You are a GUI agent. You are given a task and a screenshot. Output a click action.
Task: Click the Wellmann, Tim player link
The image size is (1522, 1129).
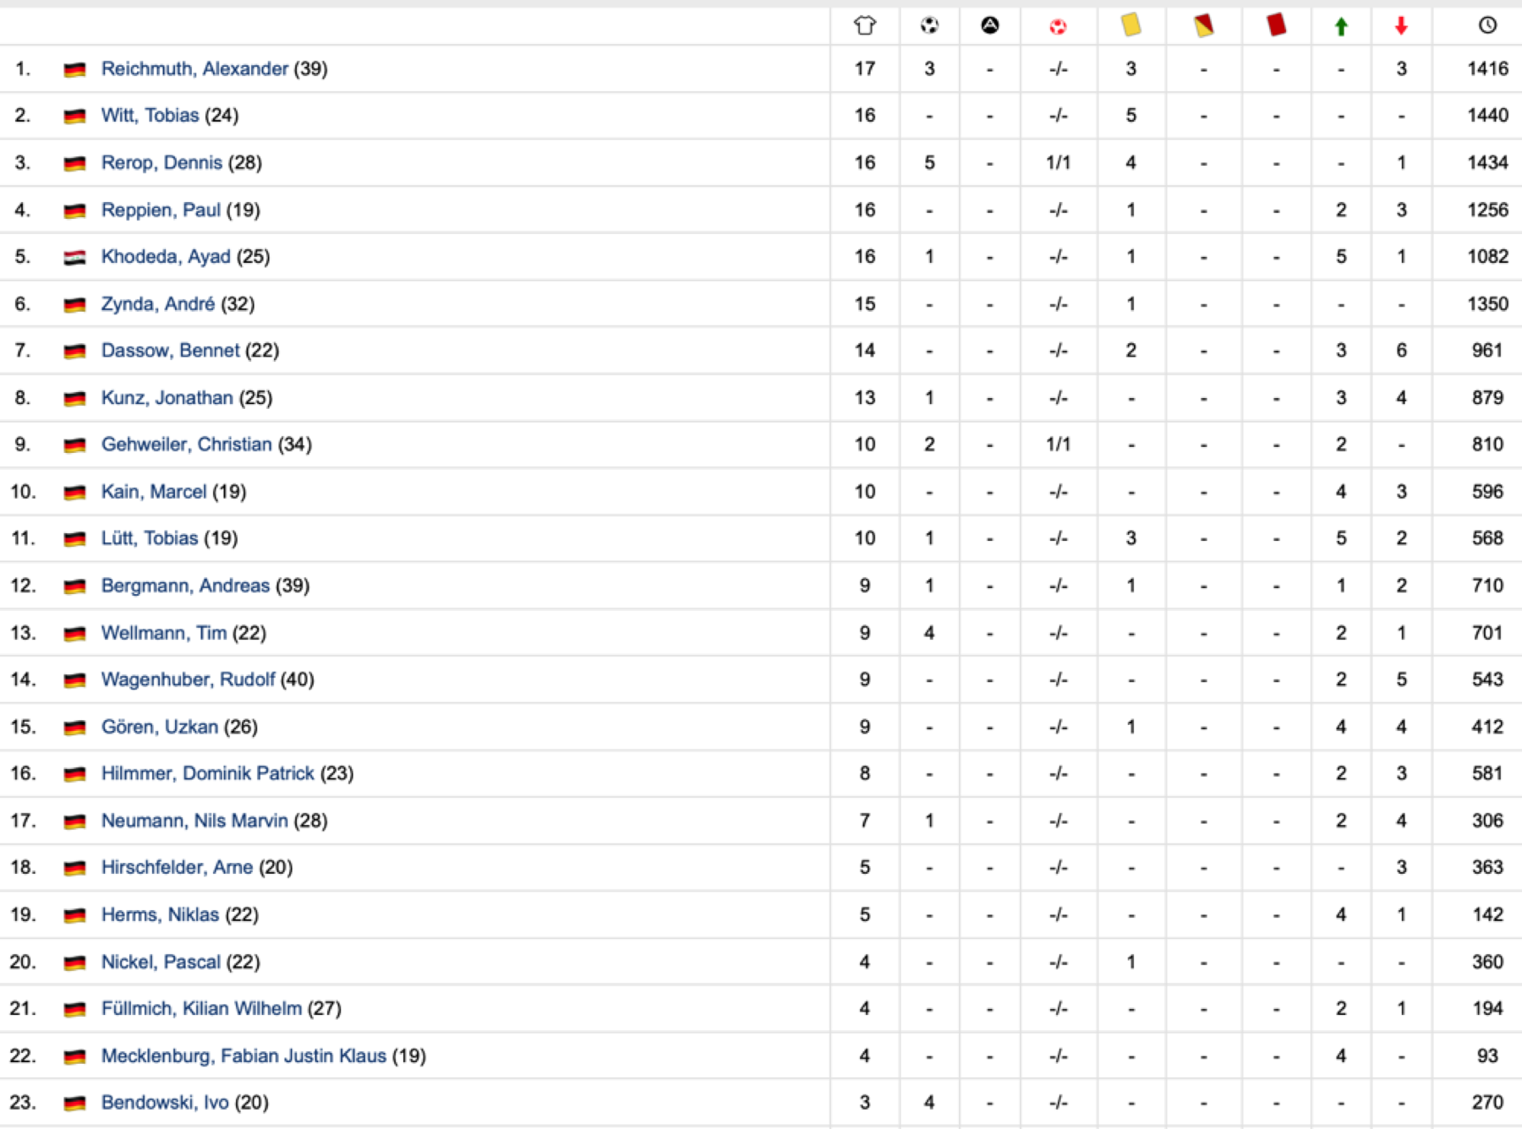(164, 633)
